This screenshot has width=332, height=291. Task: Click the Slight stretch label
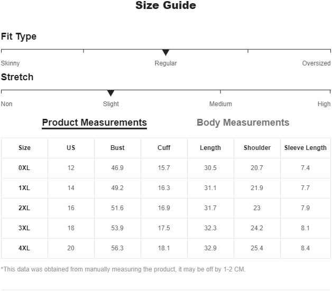pos(111,104)
